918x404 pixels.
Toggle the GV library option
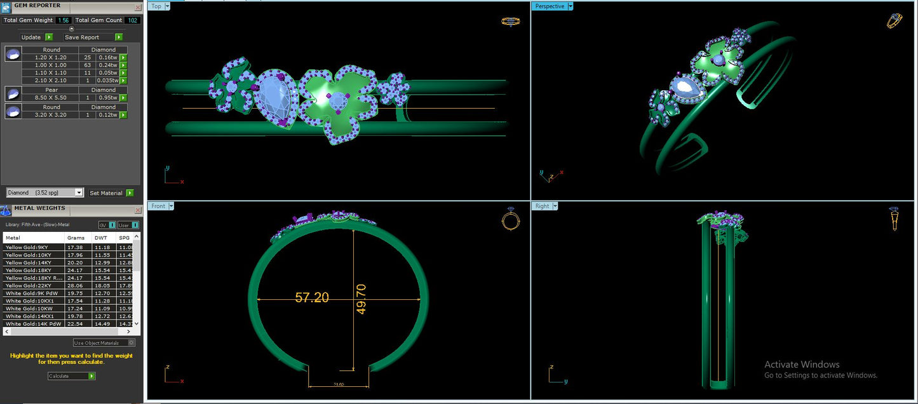pyautogui.click(x=106, y=225)
